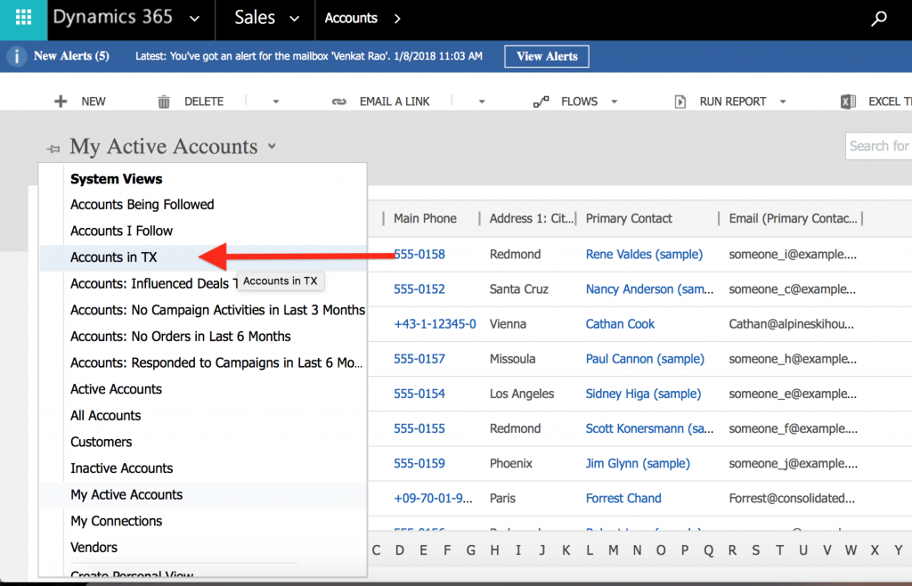Collapse the My Active Accounts view selector

(272, 147)
